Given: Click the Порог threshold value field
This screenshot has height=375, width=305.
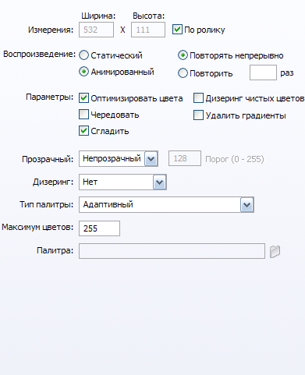Looking at the screenshot, I should 185,158.
